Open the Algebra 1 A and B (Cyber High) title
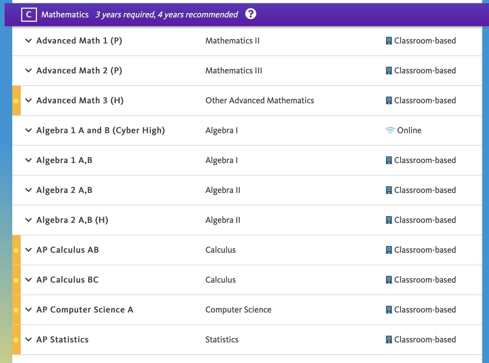This screenshot has width=489, height=363. pos(101,130)
